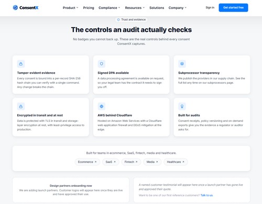Expand the Compliance menu

[110, 8]
